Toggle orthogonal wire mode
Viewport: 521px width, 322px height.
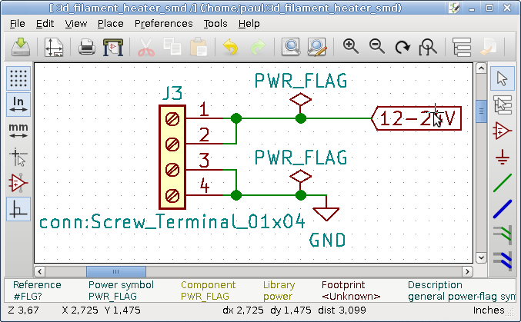coord(18,209)
